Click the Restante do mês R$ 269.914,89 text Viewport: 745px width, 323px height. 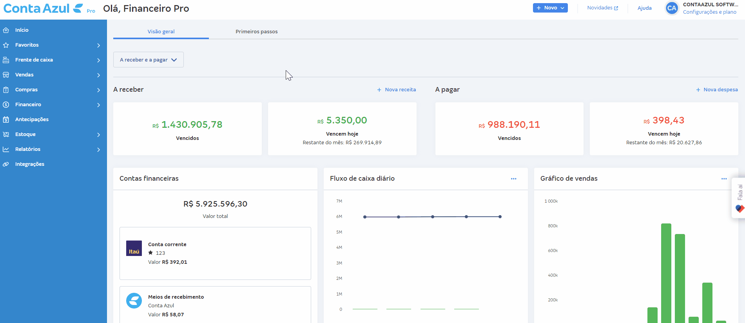click(x=342, y=143)
